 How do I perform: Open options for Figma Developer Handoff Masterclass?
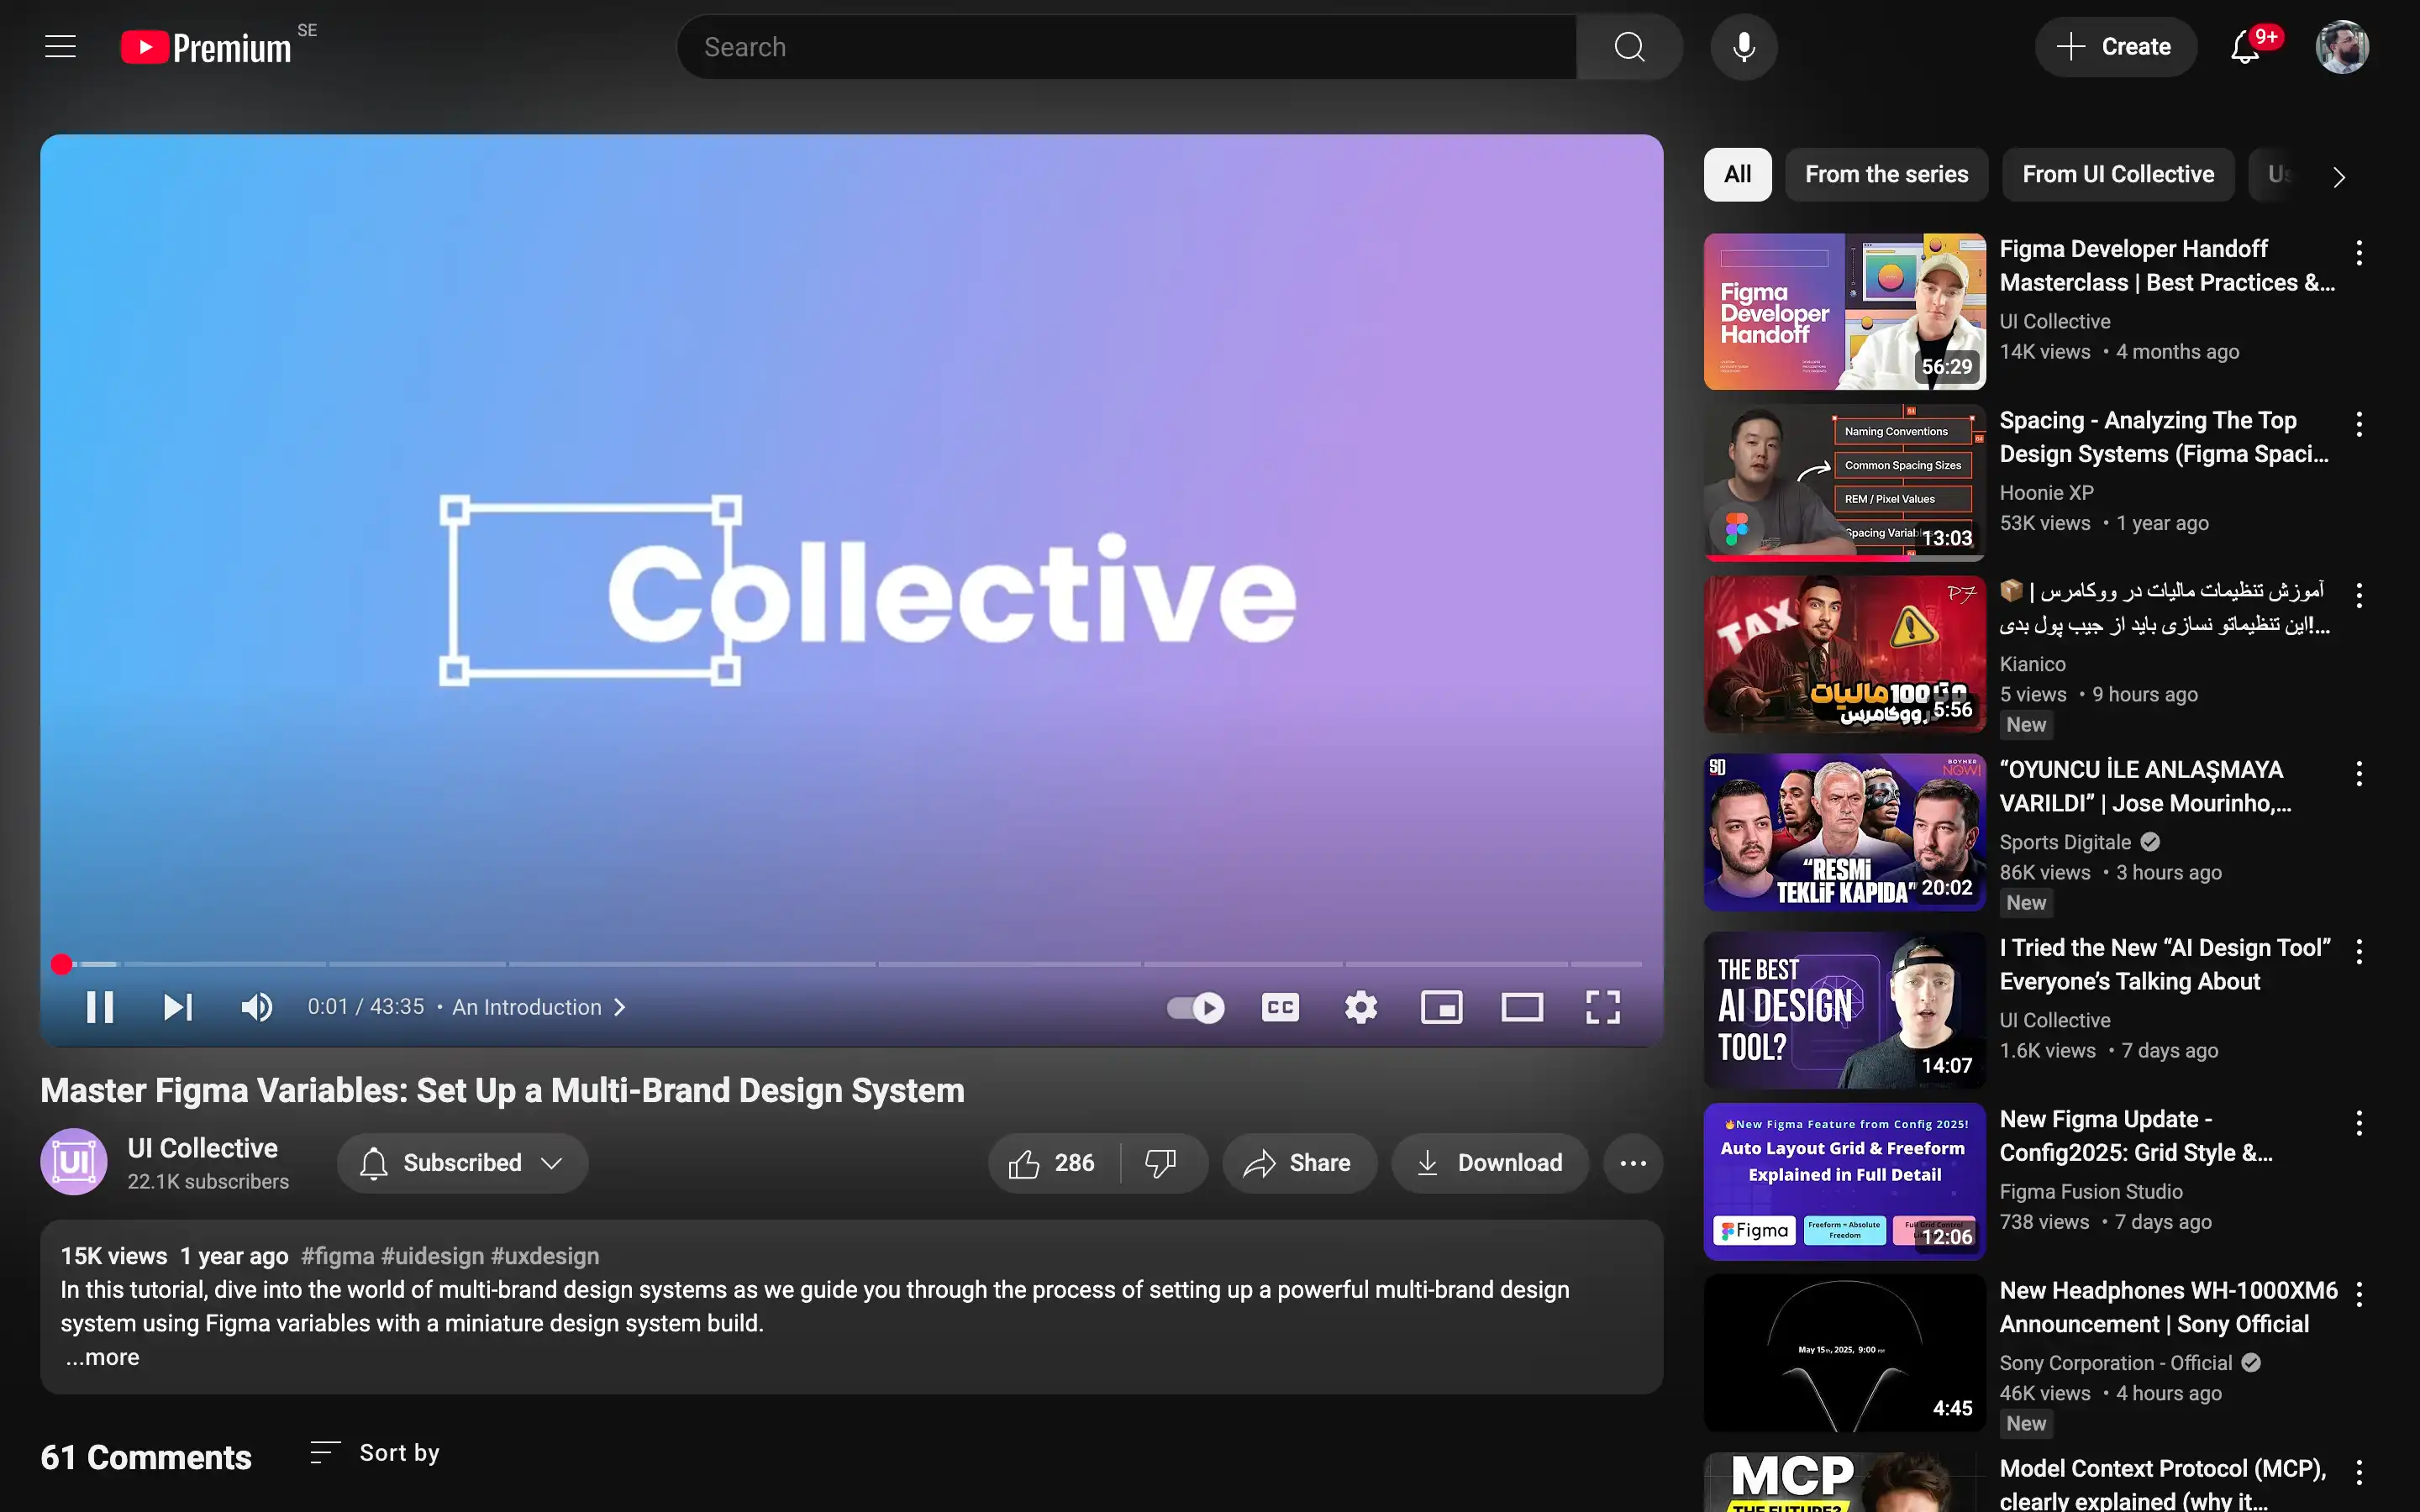(2359, 252)
